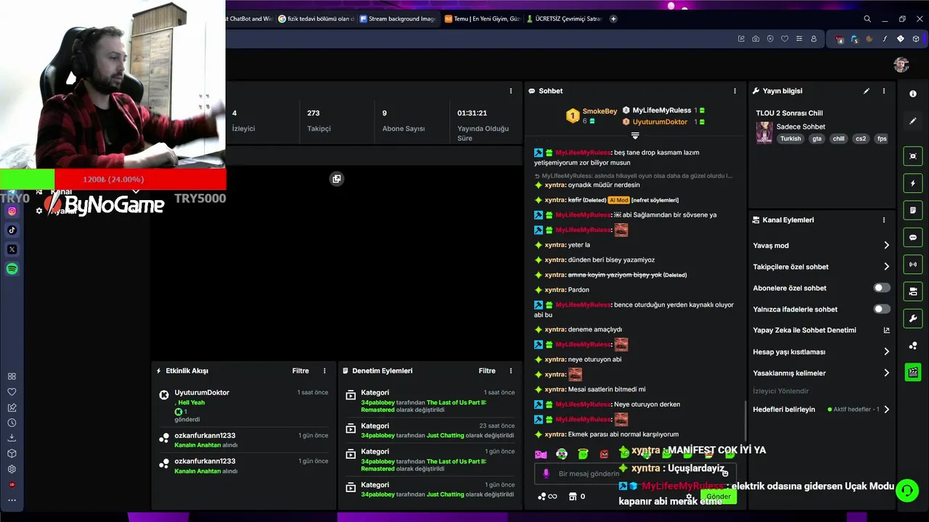Open browser downloads icon in left sidebar

pos(12,438)
